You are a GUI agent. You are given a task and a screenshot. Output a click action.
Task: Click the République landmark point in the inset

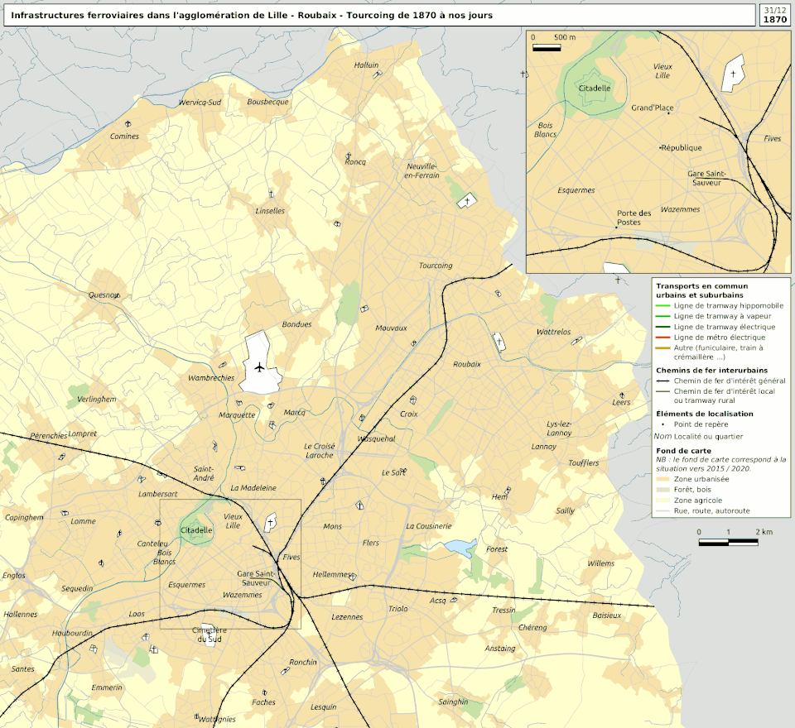click(x=660, y=147)
